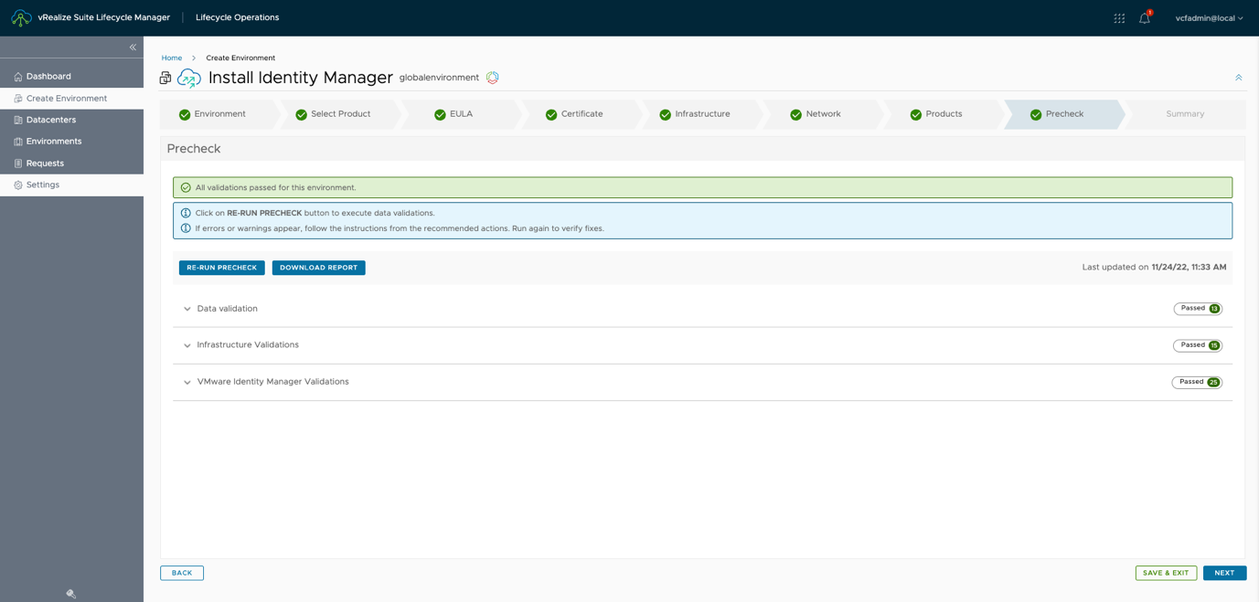Click the green check on the EULA step
Viewport: 1259px width, 602px height.
[440, 115]
